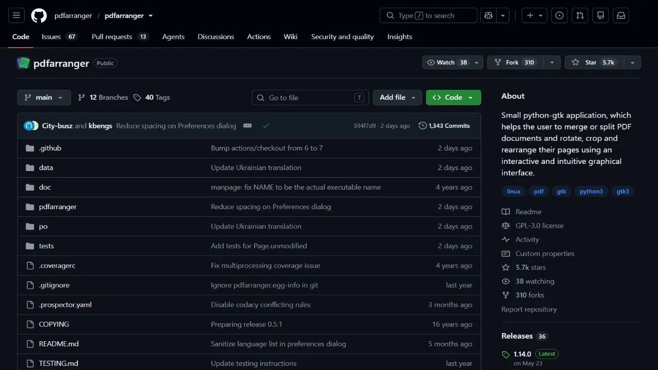Open repositories icon in top header
The height and width of the screenshot is (370, 658).
[x=600, y=15]
